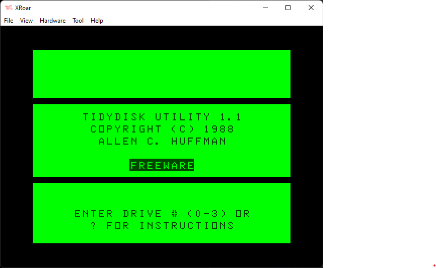Open the File menu
436x268 pixels.
9,21
